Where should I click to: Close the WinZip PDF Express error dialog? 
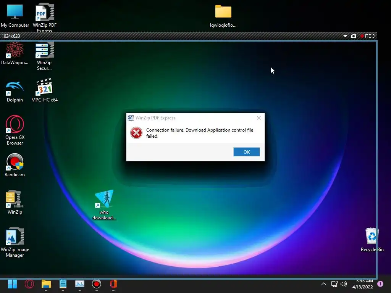coord(259,118)
